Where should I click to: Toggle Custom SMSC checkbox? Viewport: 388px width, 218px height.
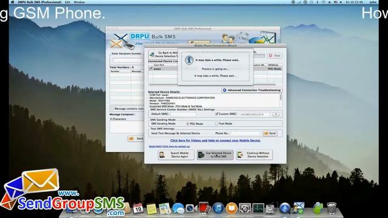(x=217, y=114)
